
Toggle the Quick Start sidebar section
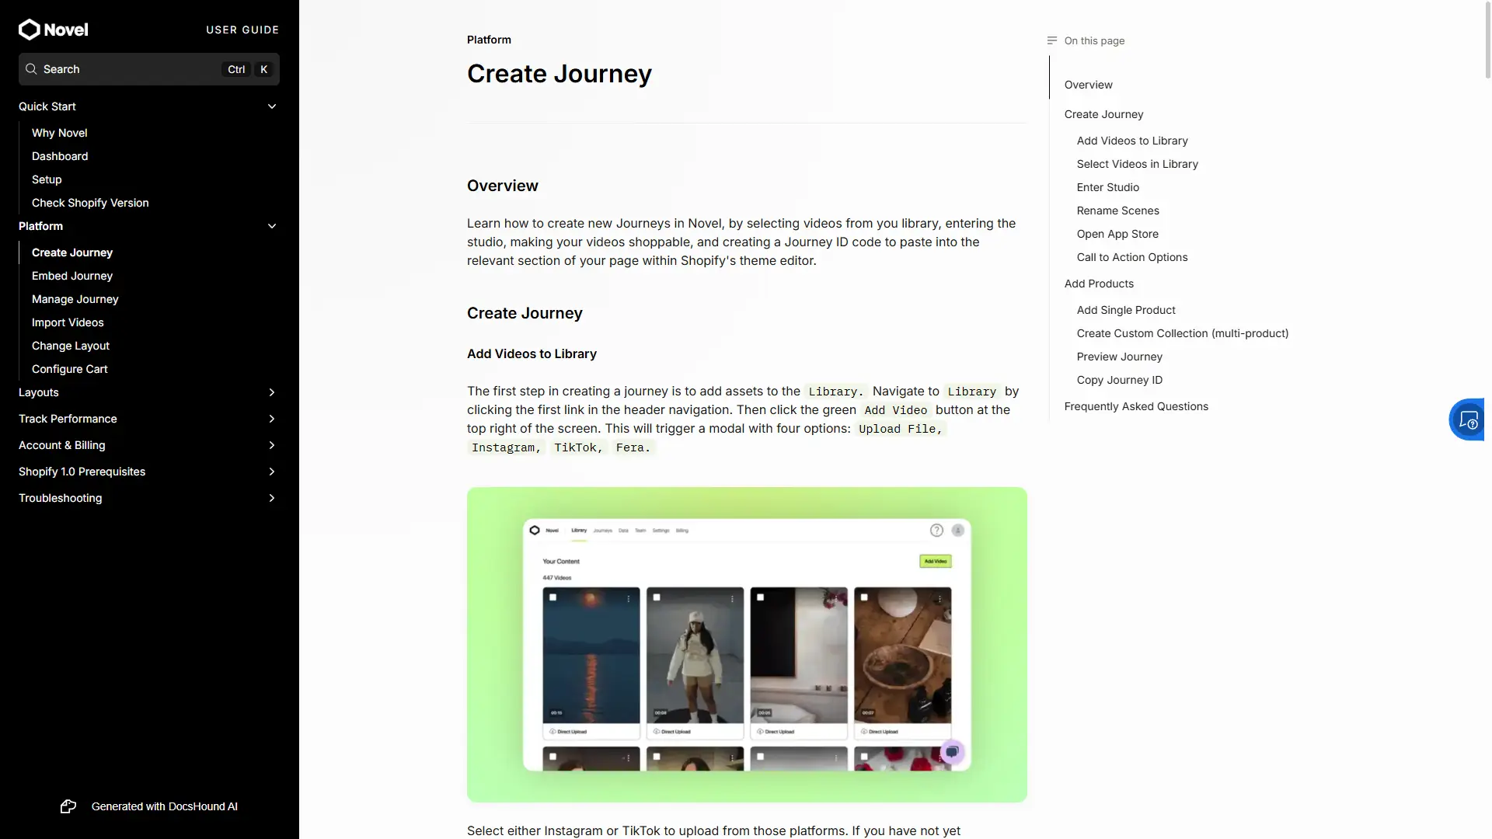click(271, 106)
